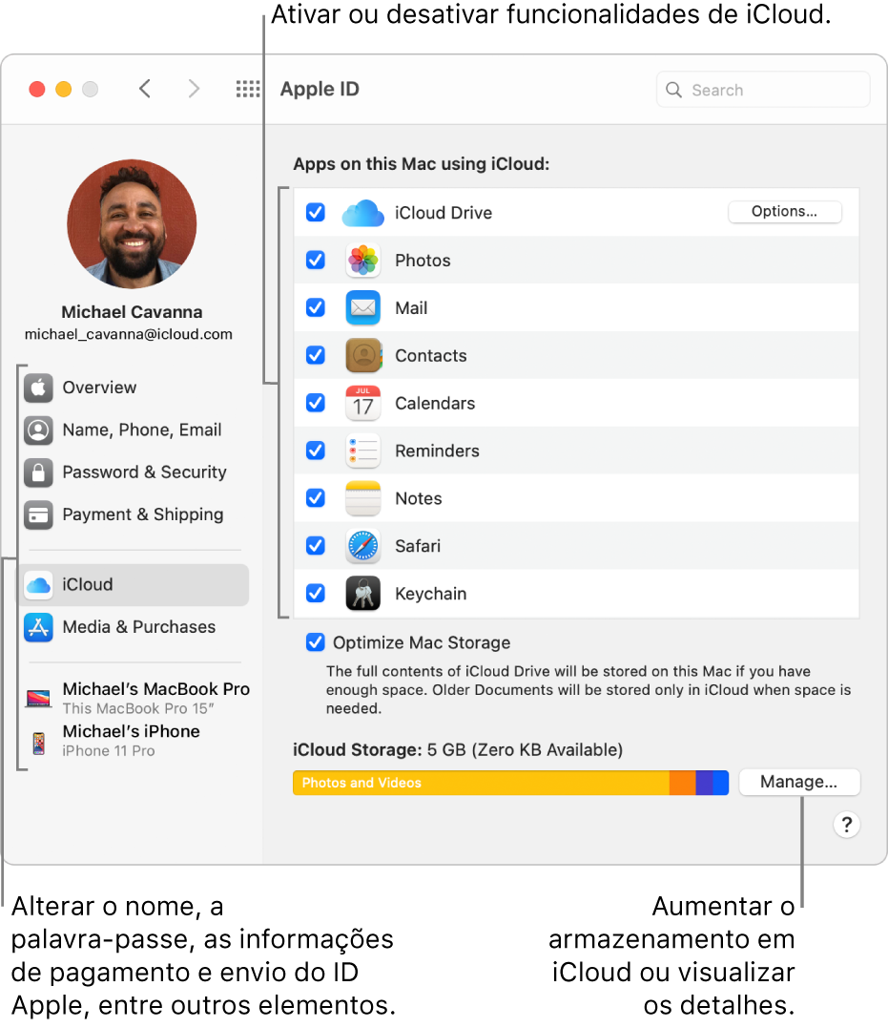Click the iCloud sidebar cloud icon
Screen dimensions: 888x1028
pyautogui.click(x=39, y=585)
